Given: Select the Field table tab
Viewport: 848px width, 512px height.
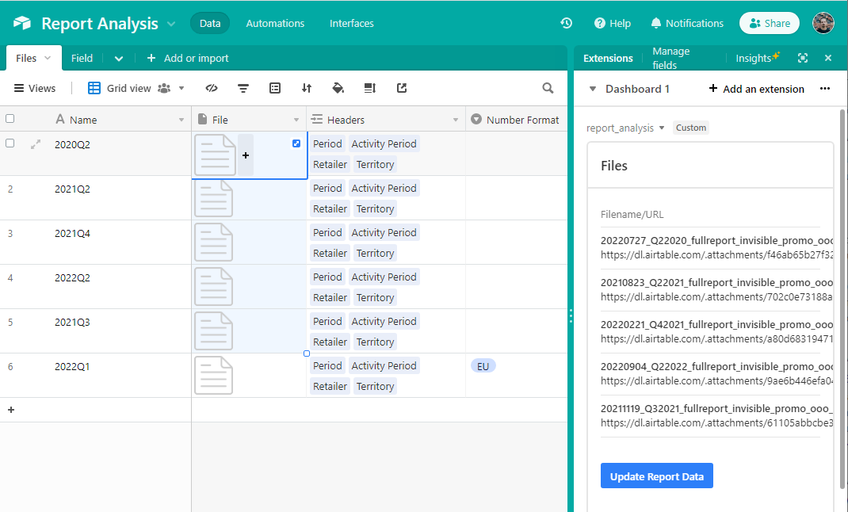Looking at the screenshot, I should point(82,59).
